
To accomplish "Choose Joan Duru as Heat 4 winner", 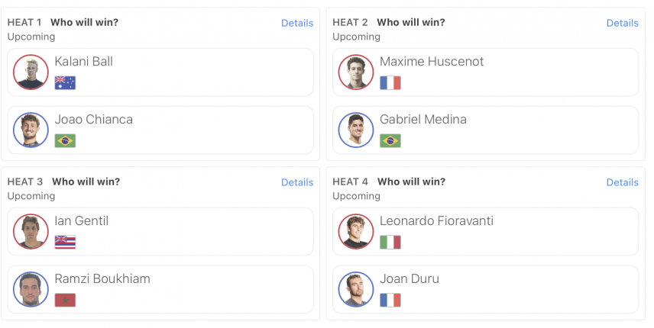I will click(485, 289).
